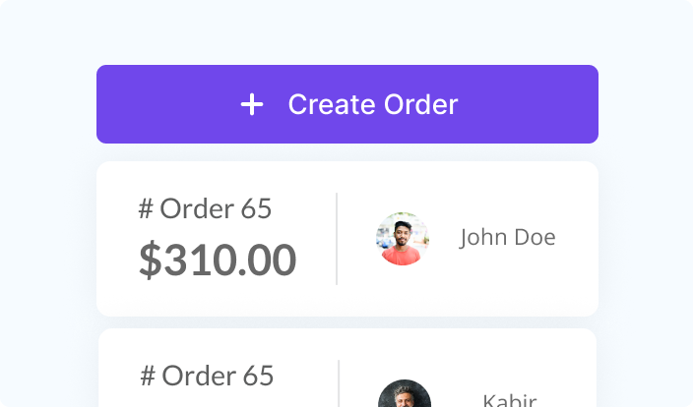Click the number 65 in first order title
Image resolution: width=693 pixels, height=407 pixels.
point(256,208)
